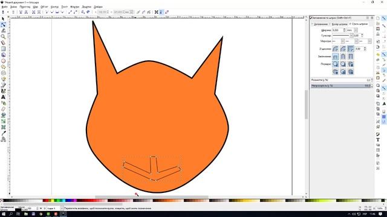Select the Spiral tool

pyautogui.click(x=3, y=73)
